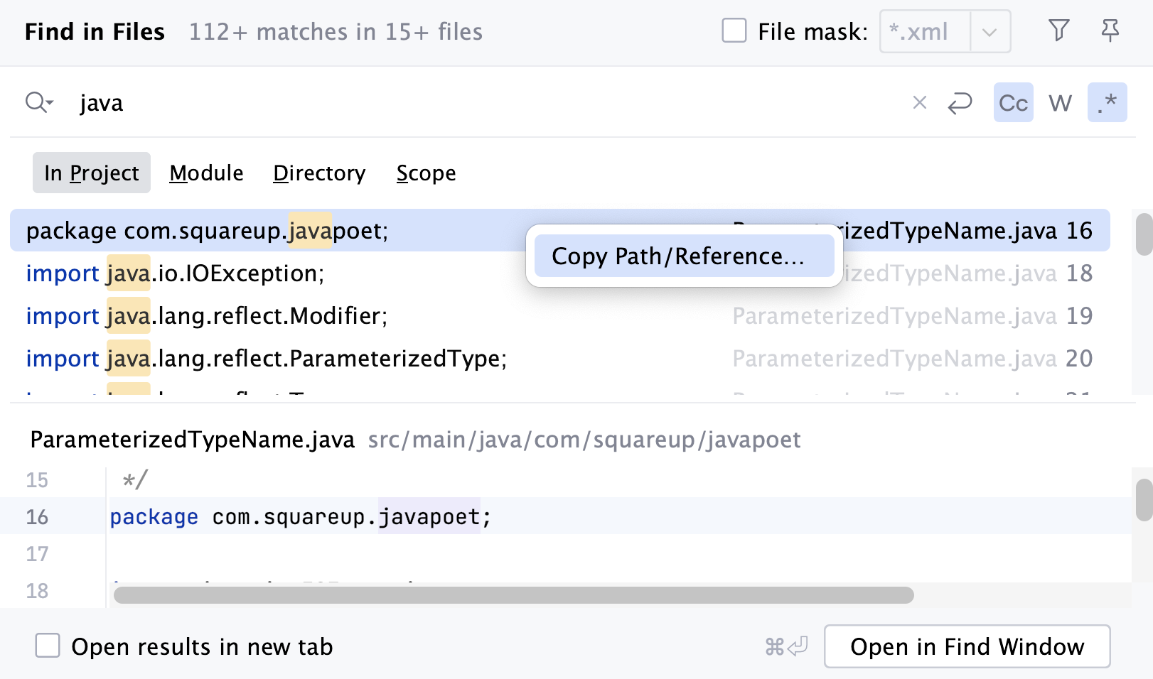Screen dimensions: 1153x679
Task: Click line number 17 in preview gutter
Action: (37, 553)
